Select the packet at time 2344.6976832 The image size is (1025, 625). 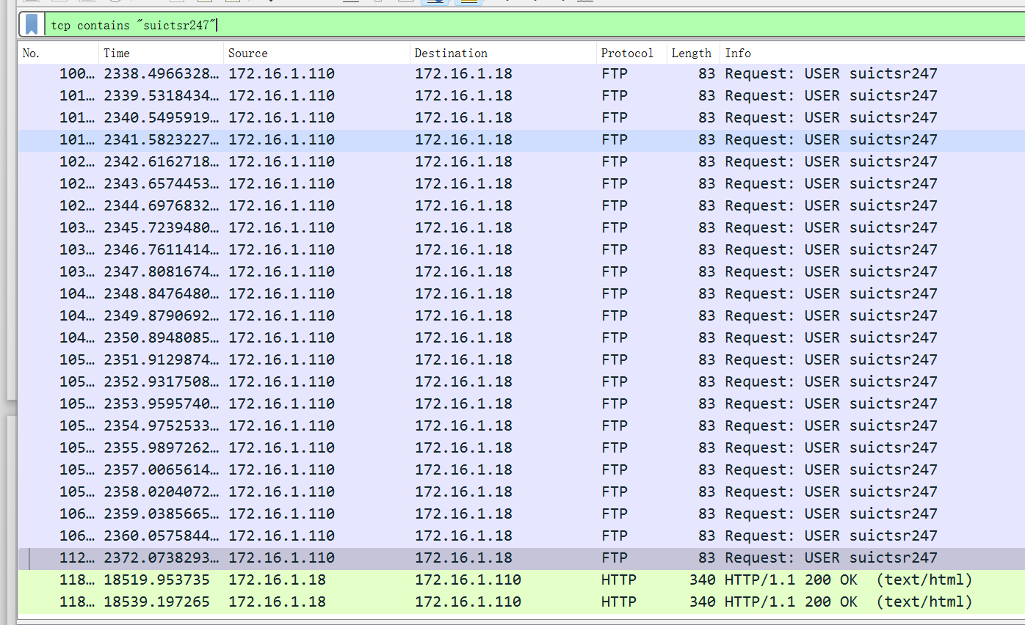[521, 205]
